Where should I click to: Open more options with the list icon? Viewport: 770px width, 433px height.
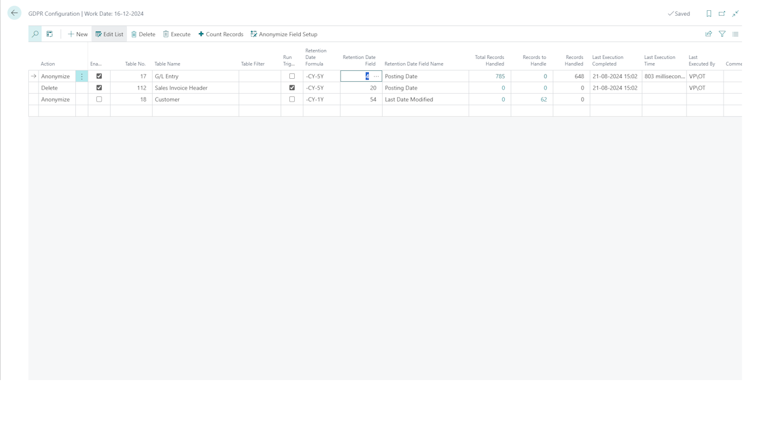click(735, 34)
